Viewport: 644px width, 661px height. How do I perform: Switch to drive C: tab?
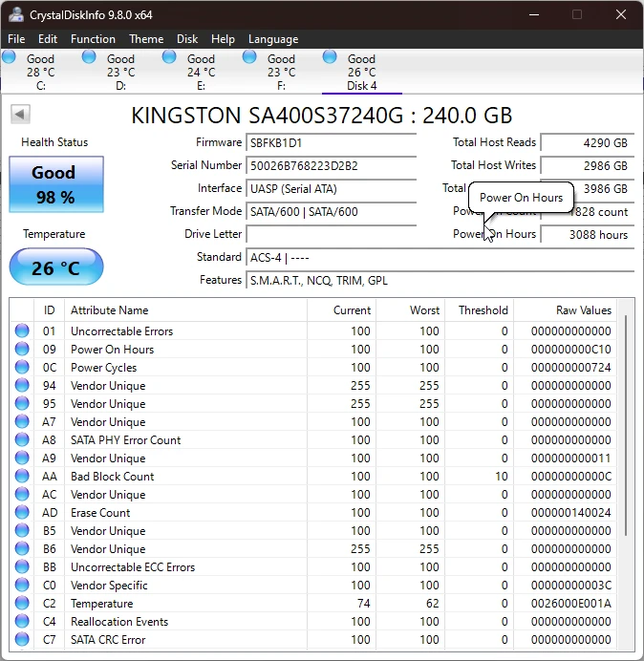(40, 72)
